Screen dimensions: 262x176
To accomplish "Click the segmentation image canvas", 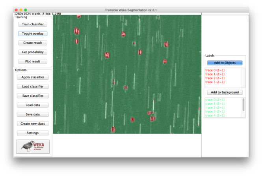I will click(x=127, y=74).
